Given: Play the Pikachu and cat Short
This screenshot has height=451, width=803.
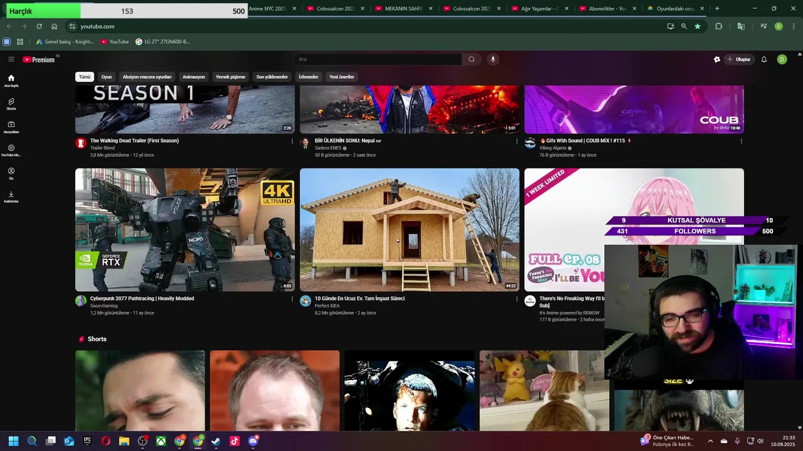Looking at the screenshot, I should (x=543, y=390).
